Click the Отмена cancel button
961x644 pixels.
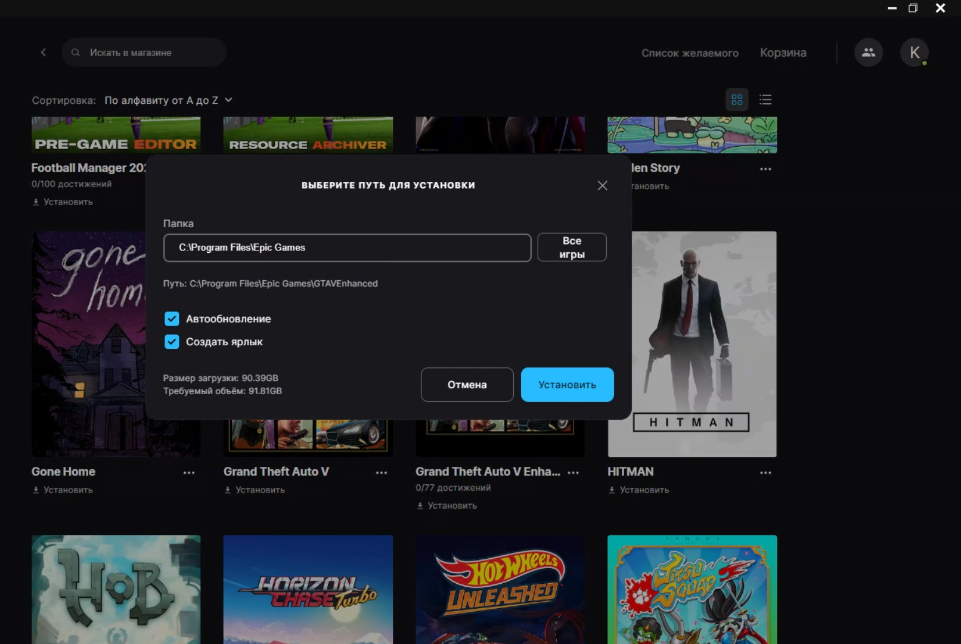click(467, 385)
